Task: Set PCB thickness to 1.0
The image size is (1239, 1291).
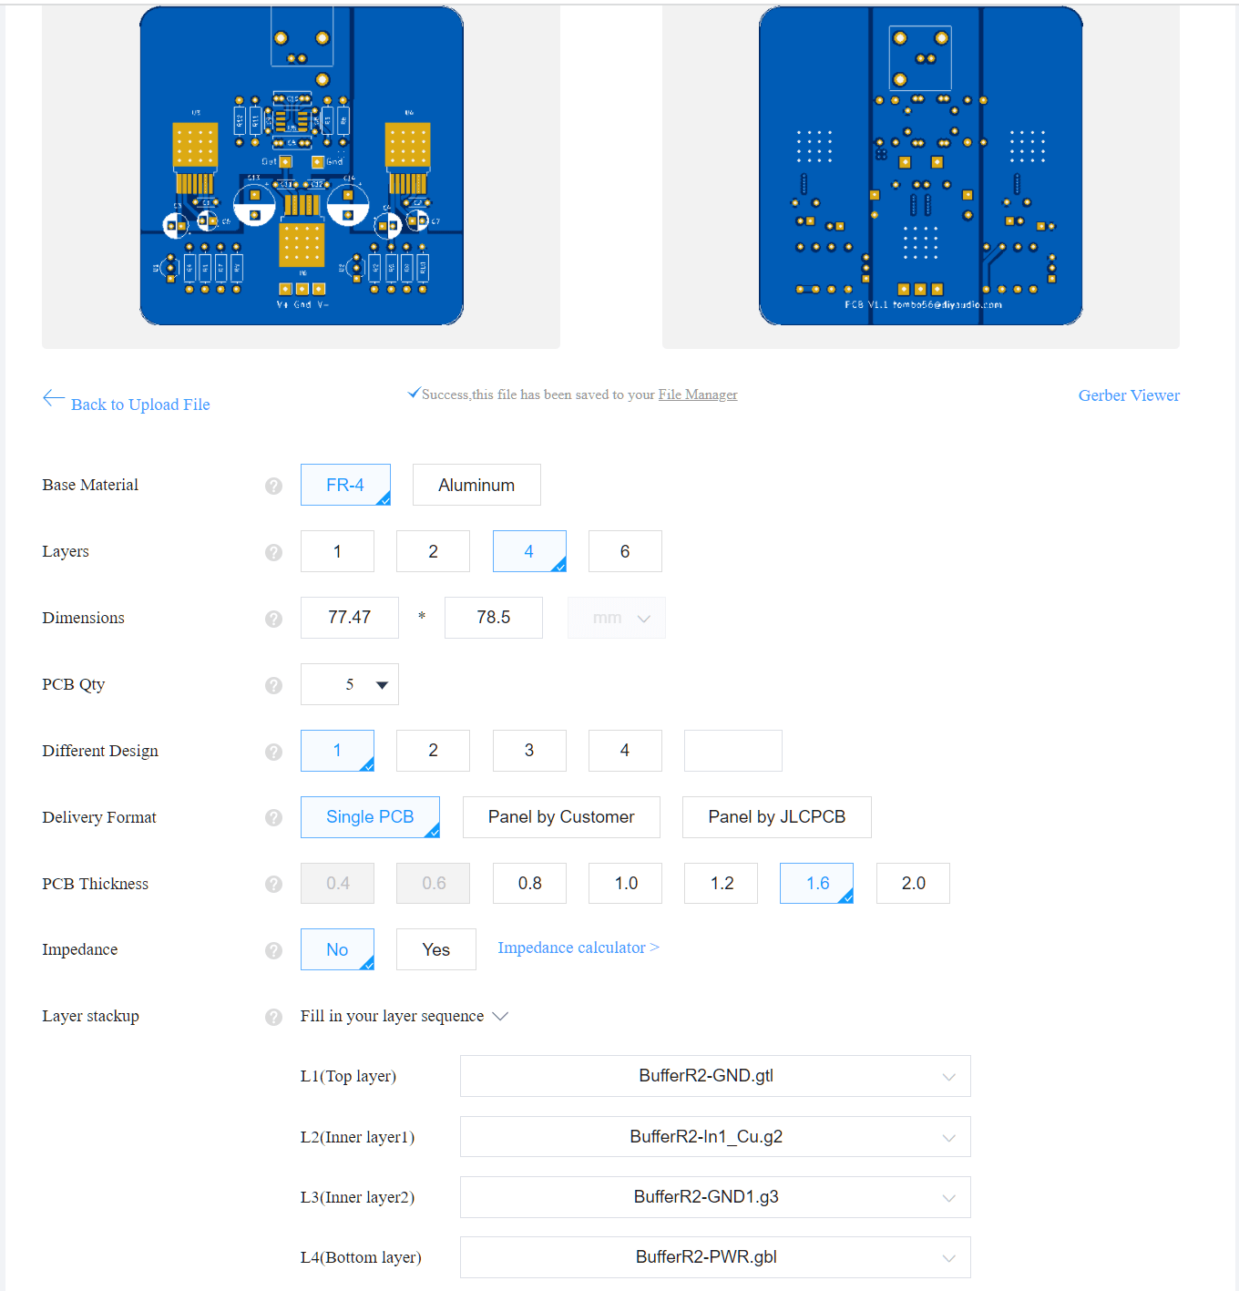Action: click(x=625, y=884)
